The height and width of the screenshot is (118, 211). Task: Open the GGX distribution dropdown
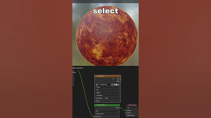click(107, 111)
